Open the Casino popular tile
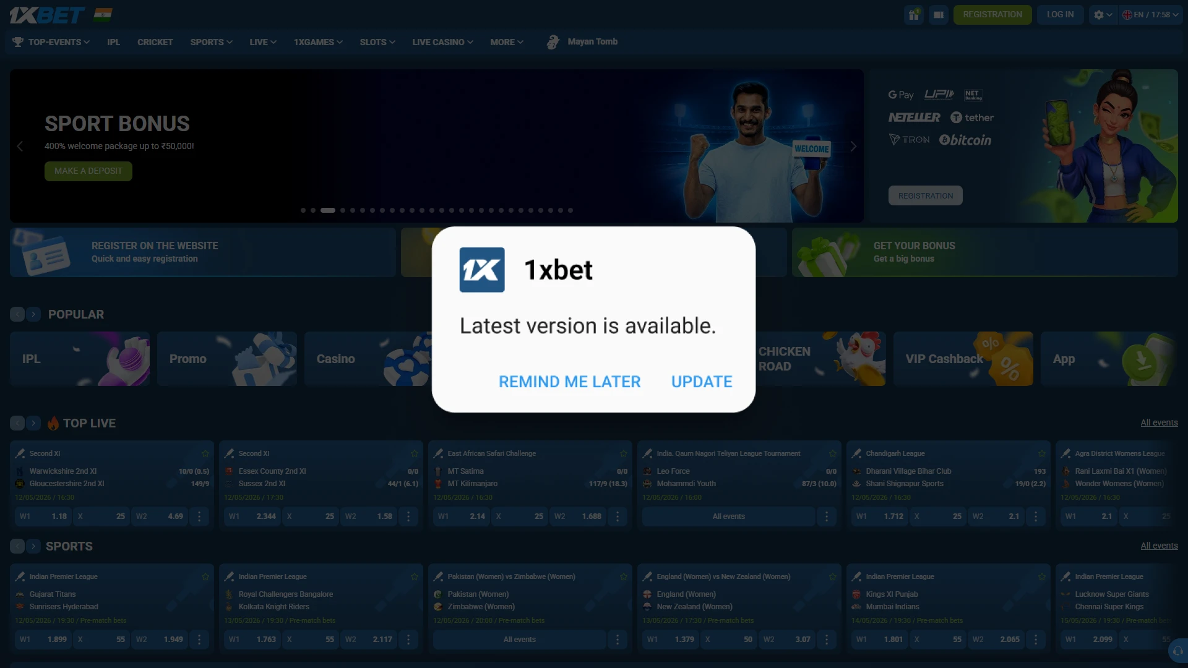Image resolution: width=1188 pixels, height=668 pixels. (368, 359)
